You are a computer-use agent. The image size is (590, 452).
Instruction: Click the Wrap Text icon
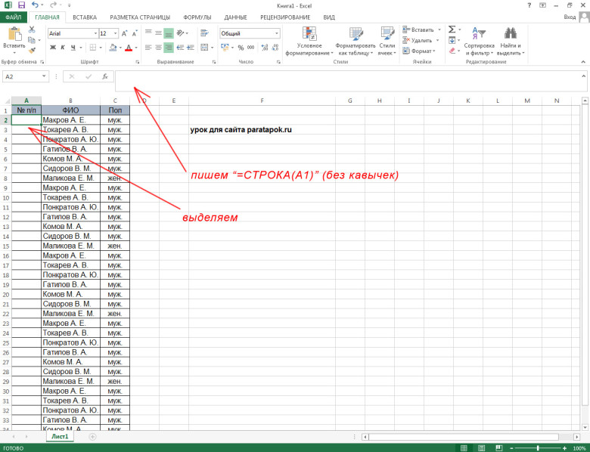(x=204, y=33)
